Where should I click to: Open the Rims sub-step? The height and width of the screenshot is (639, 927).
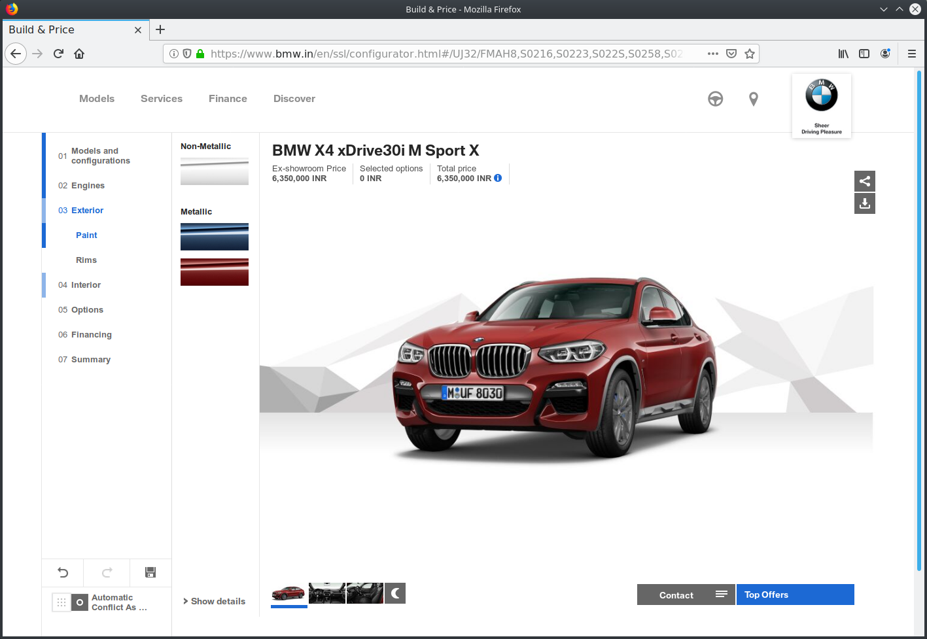(x=86, y=260)
